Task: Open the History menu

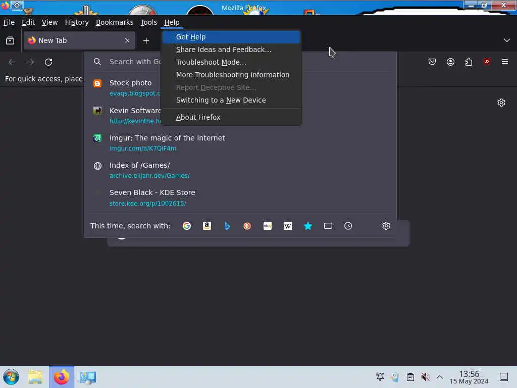Action: pos(77,22)
